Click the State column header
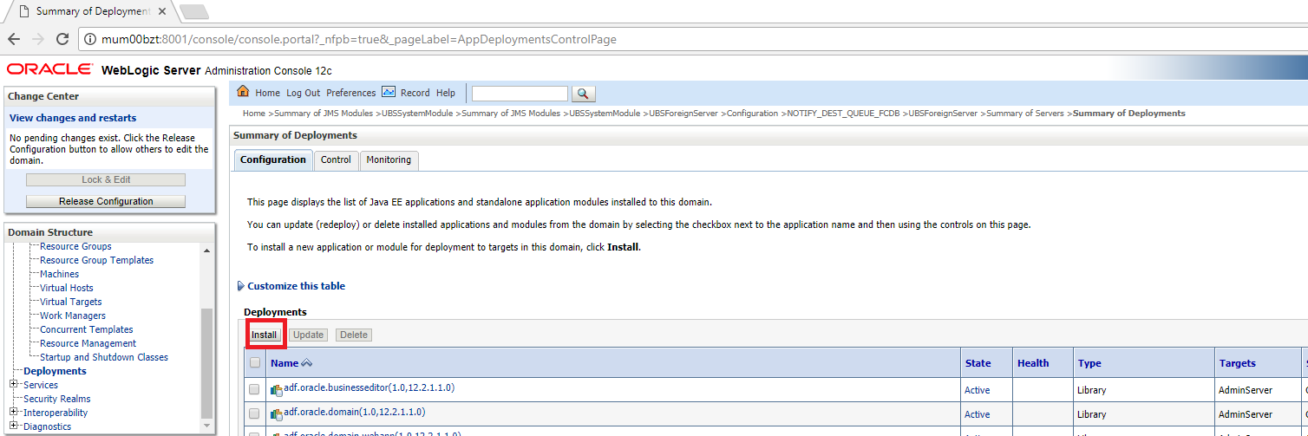Viewport: 1308px width, 436px height. tap(978, 363)
